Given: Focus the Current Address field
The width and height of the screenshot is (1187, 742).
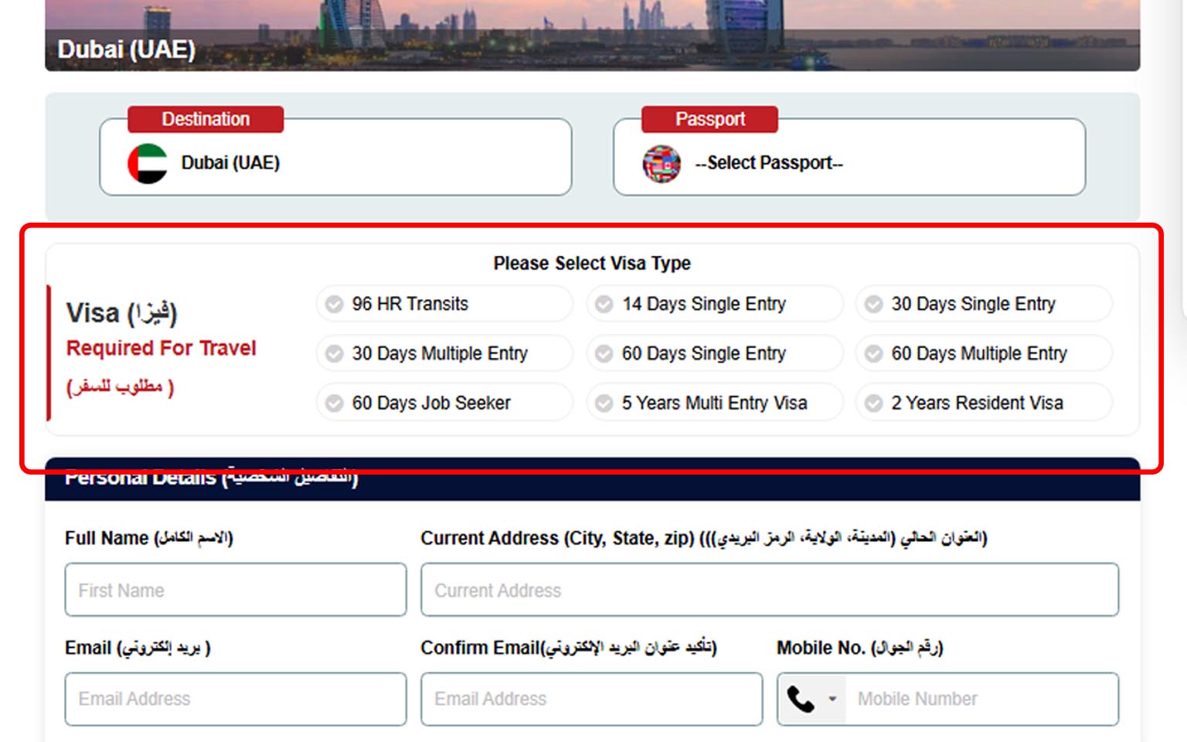Looking at the screenshot, I should coord(769,591).
